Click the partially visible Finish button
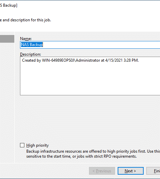The height and width of the screenshot is (179, 160). click(153, 171)
